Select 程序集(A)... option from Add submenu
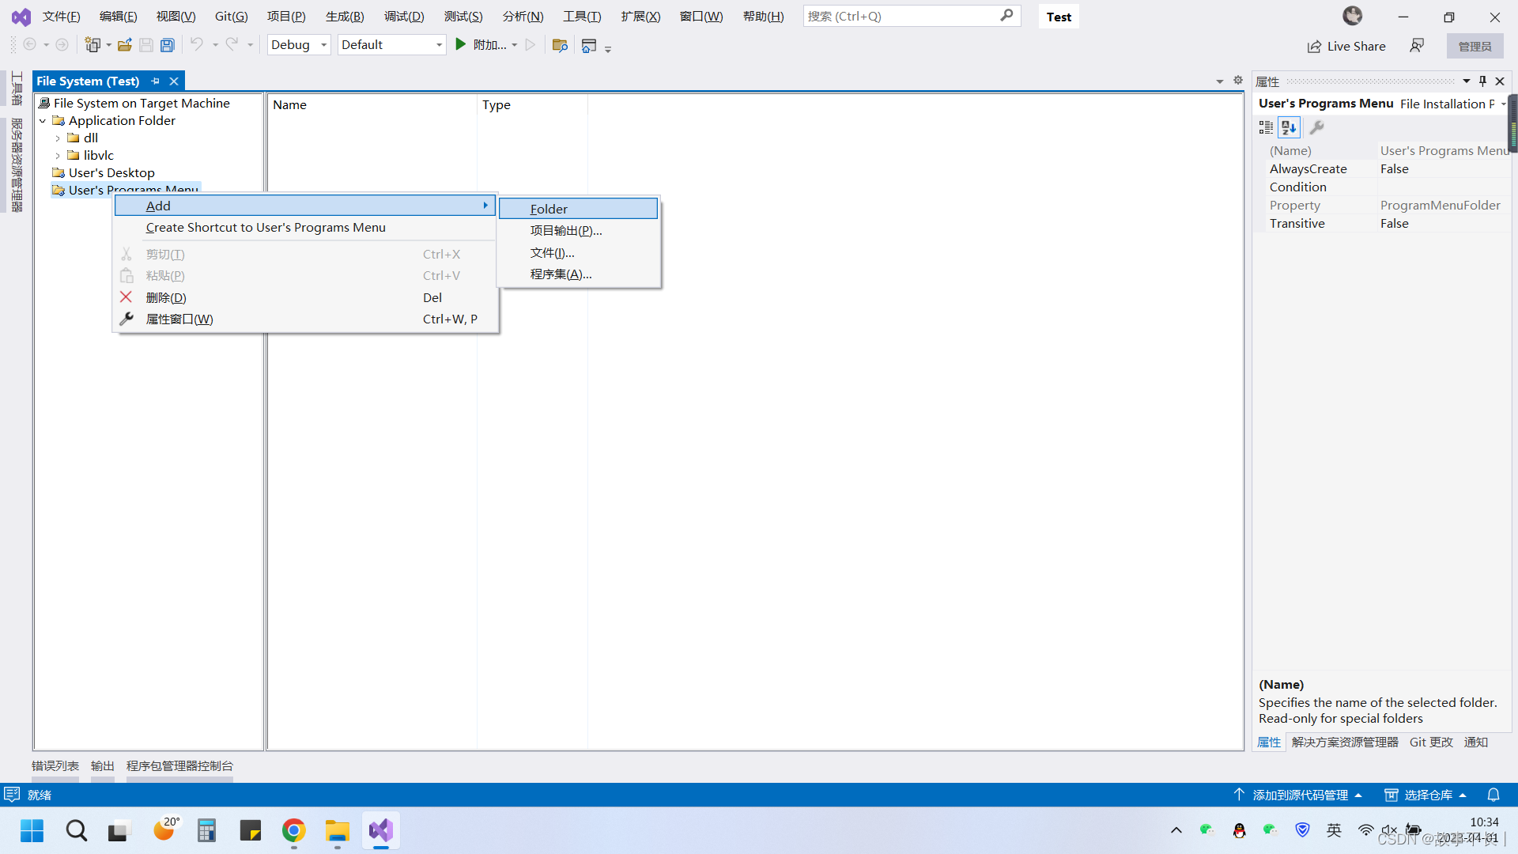This screenshot has width=1518, height=854. point(560,273)
